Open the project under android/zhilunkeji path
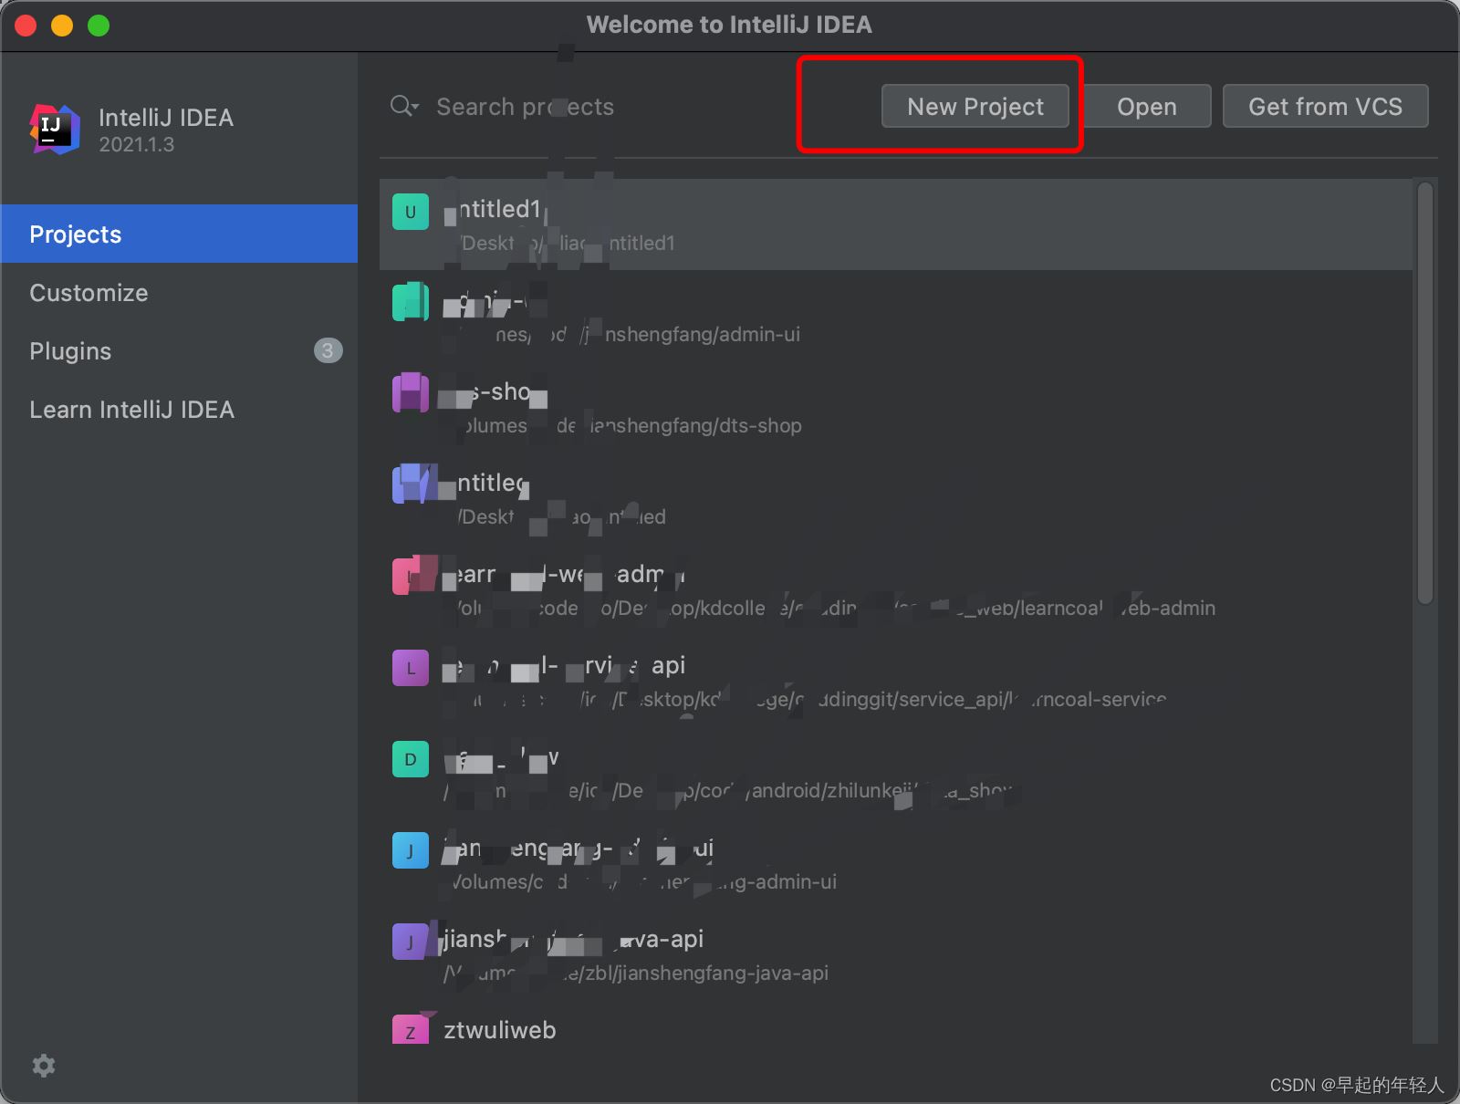The height and width of the screenshot is (1104, 1460). click(x=896, y=772)
